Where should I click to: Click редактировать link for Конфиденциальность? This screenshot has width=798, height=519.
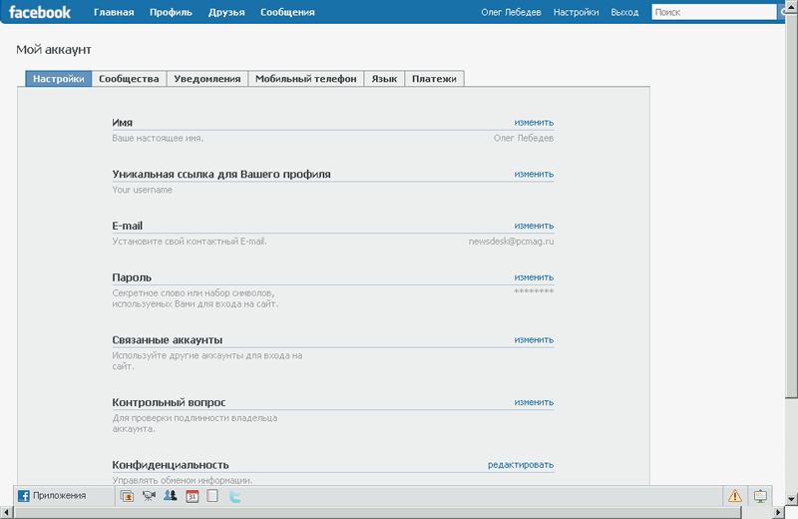point(521,465)
